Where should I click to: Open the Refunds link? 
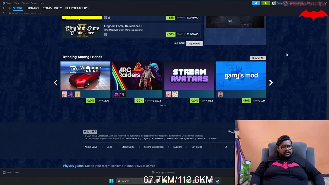tap(201, 138)
